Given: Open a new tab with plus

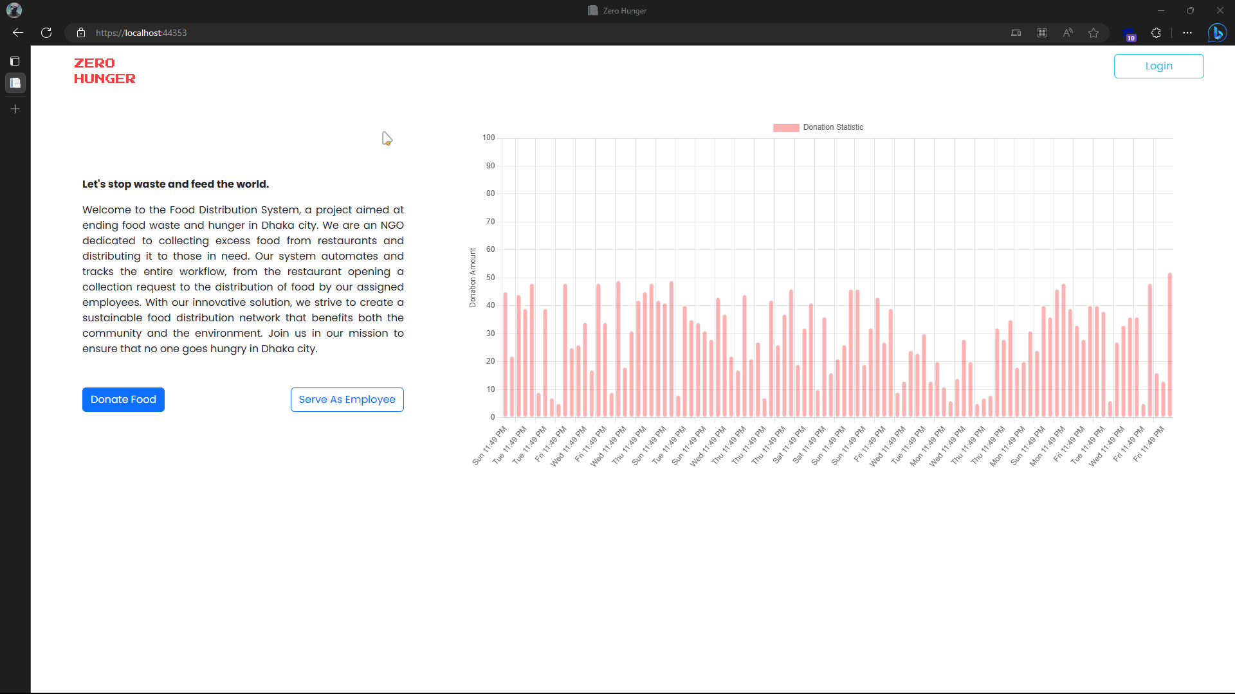Looking at the screenshot, I should (x=15, y=109).
